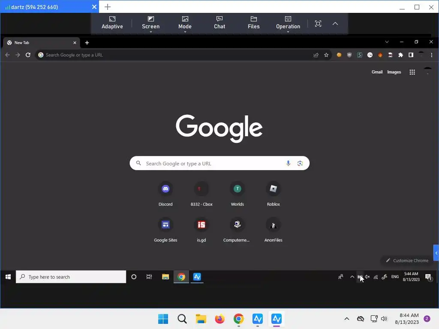Open the cookie extension icon

pyautogui.click(x=339, y=55)
